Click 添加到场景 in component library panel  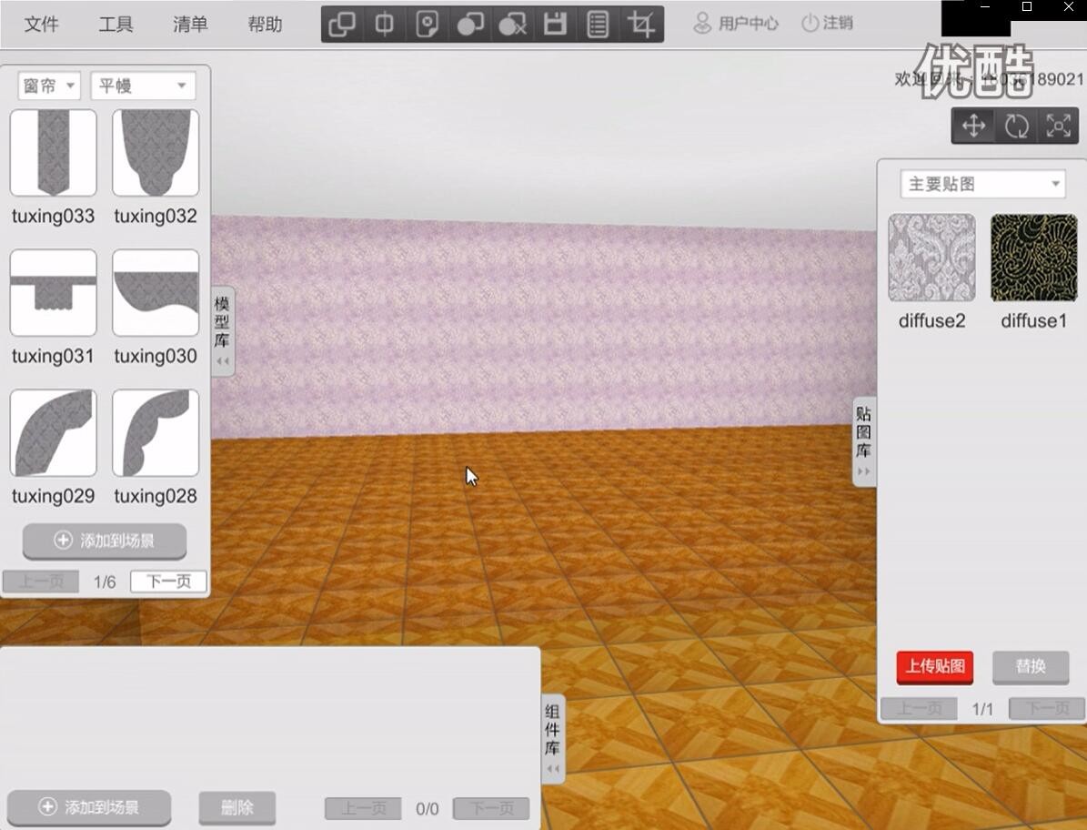tap(89, 808)
